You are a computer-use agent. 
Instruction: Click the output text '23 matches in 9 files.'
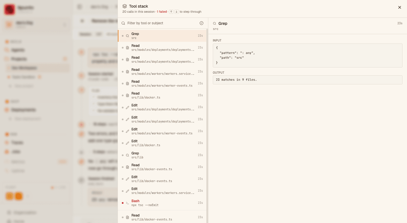[236, 80]
